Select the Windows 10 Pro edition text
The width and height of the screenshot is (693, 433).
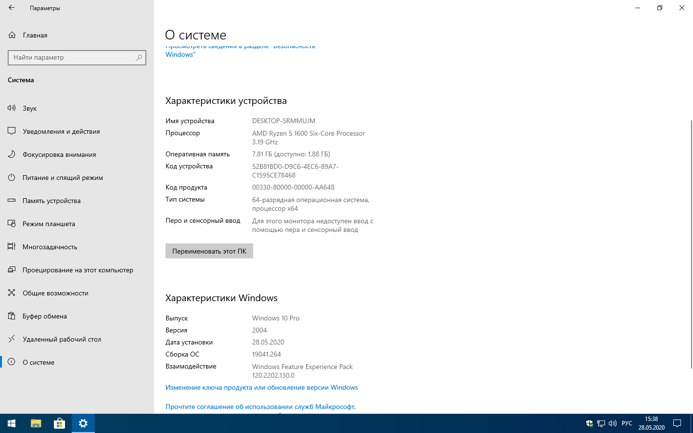point(276,318)
